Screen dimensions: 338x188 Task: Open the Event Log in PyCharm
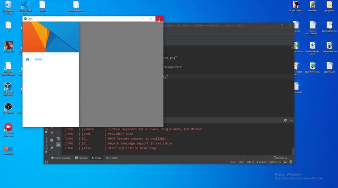(x=281, y=158)
